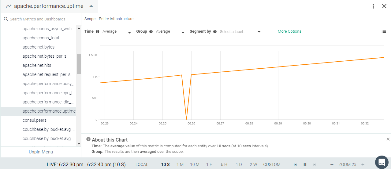Select apache.performance.uptime in the list
Image resolution: width=391 pixels, height=169 pixels.
pos(38,111)
